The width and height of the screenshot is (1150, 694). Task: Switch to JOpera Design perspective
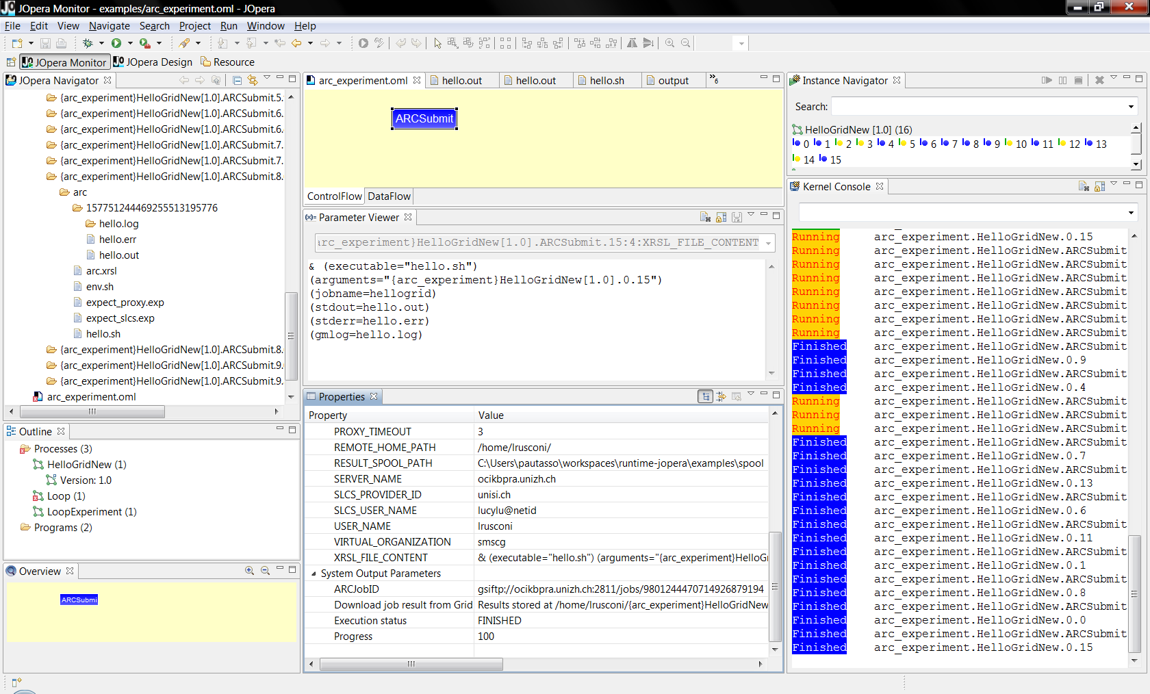pyautogui.click(x=153, y=62)
